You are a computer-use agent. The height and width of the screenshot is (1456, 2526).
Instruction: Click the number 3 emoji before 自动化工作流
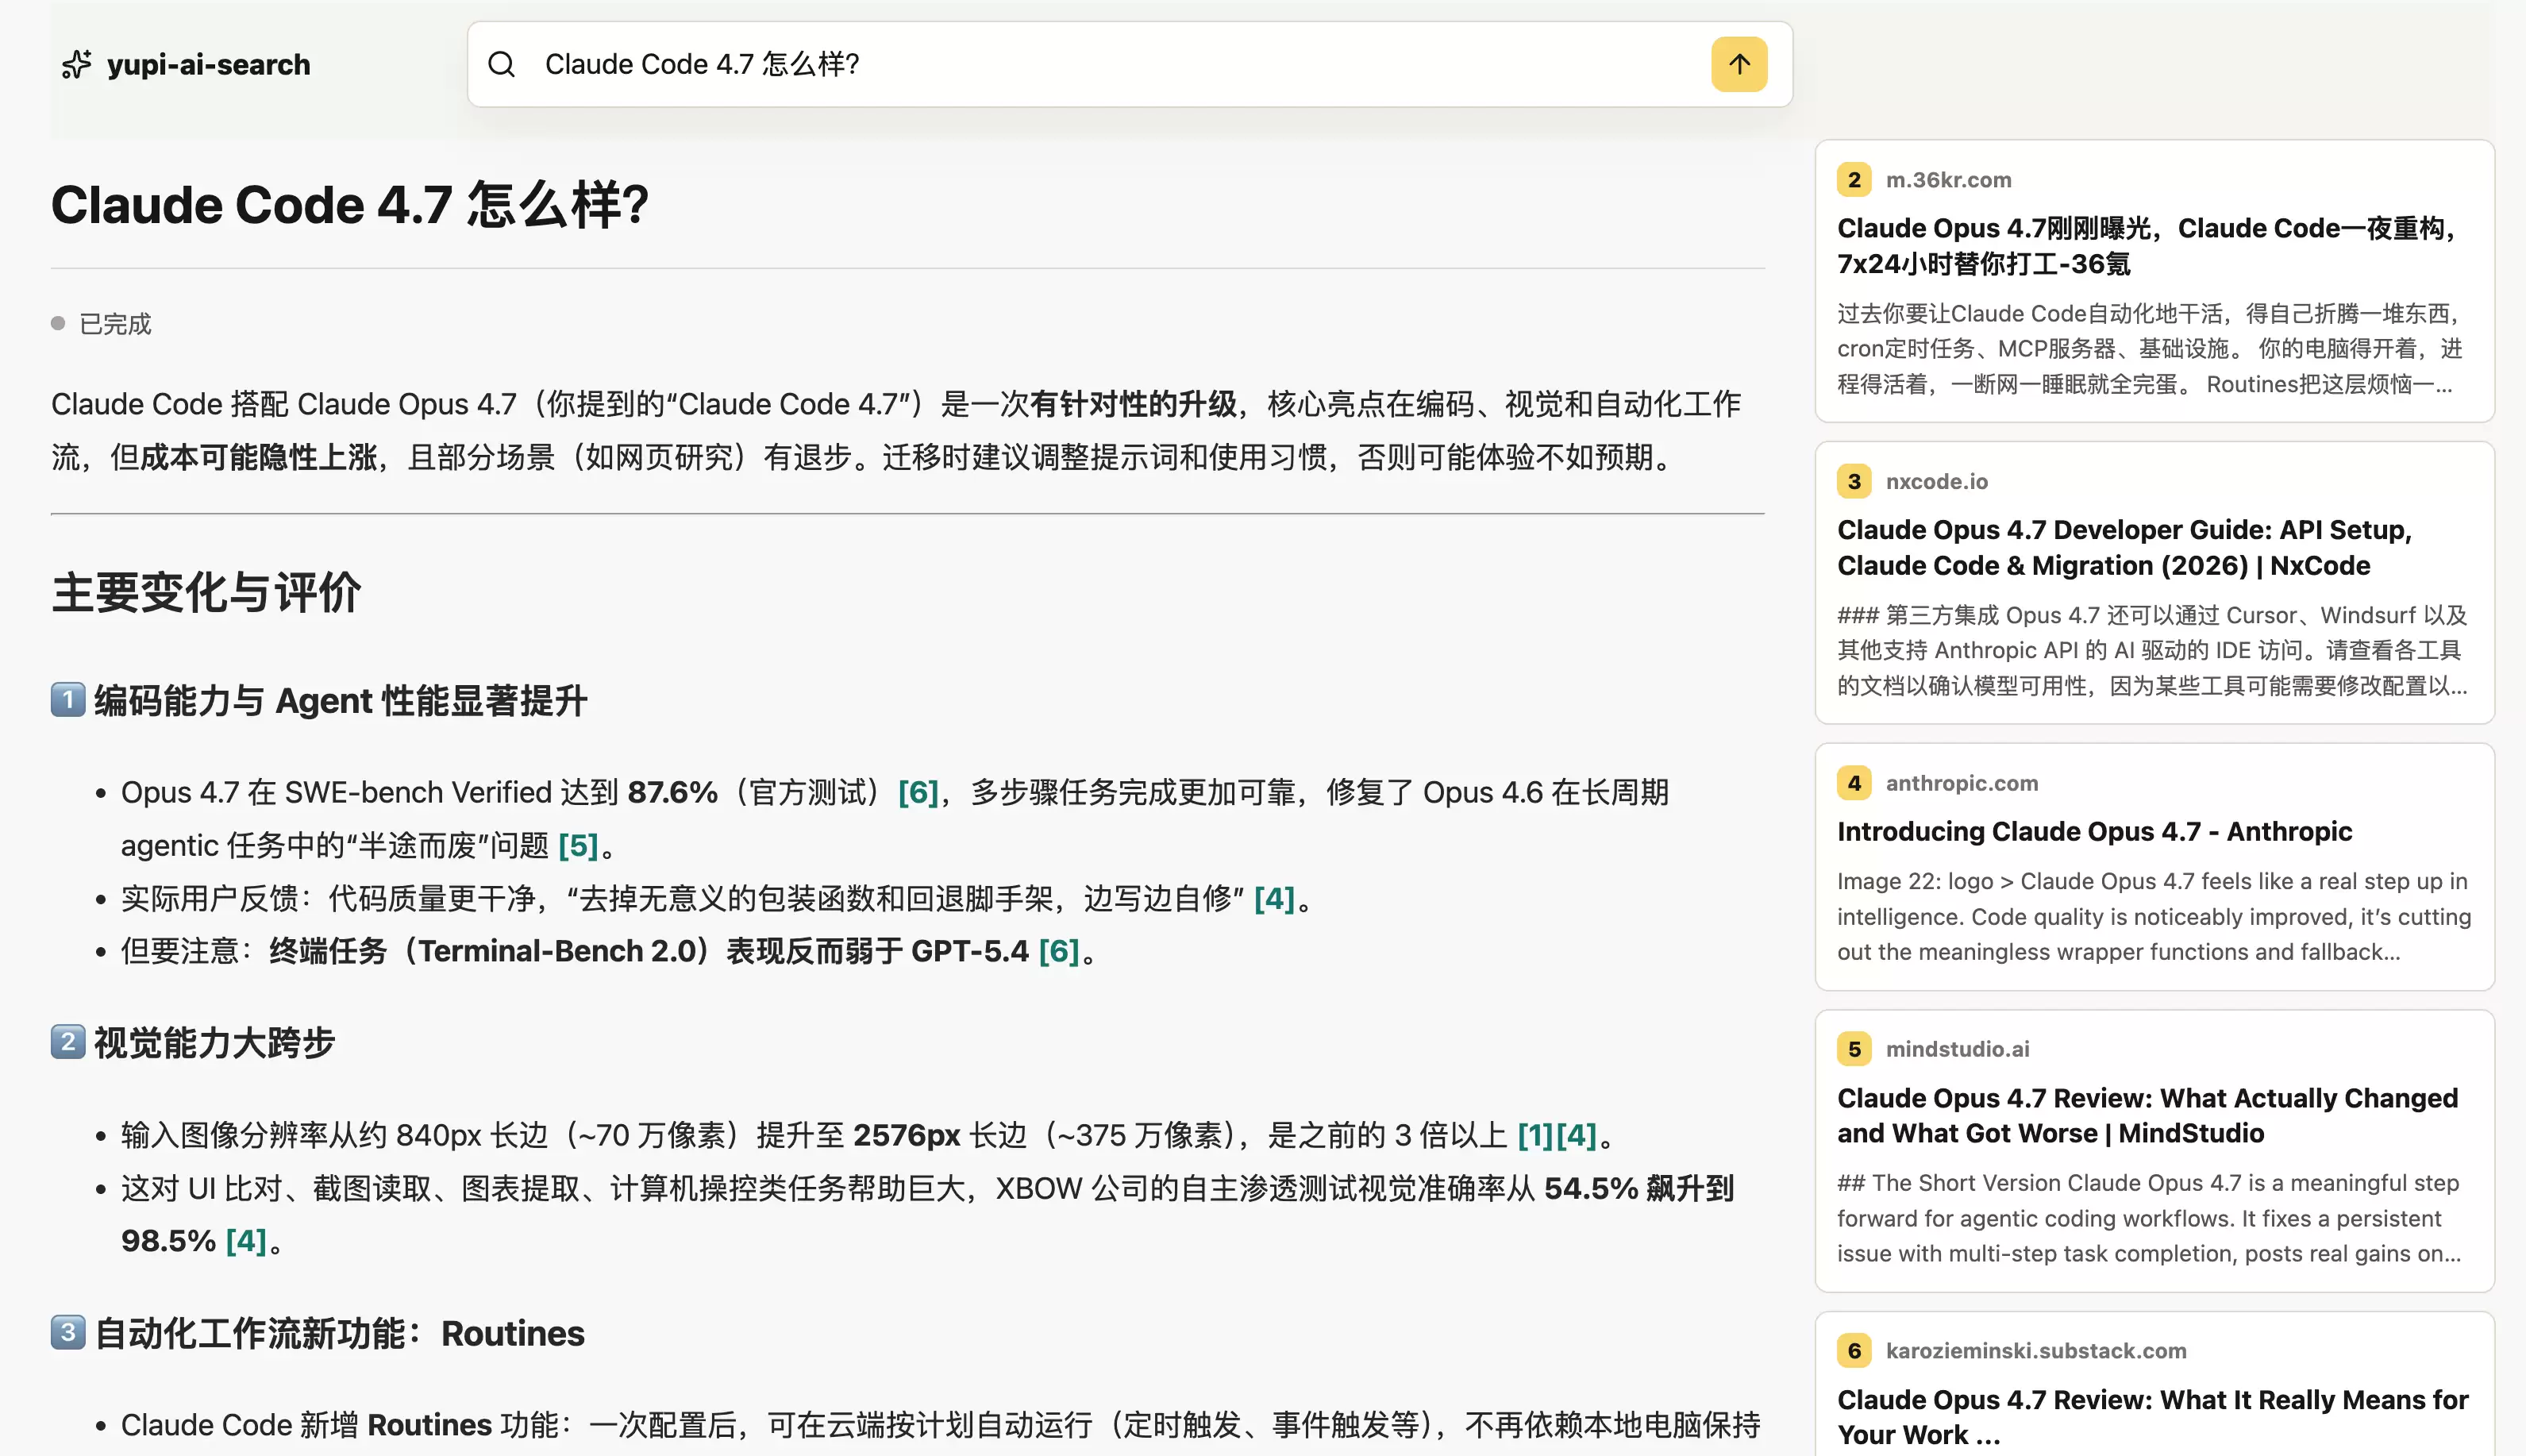pos(68,1332)
